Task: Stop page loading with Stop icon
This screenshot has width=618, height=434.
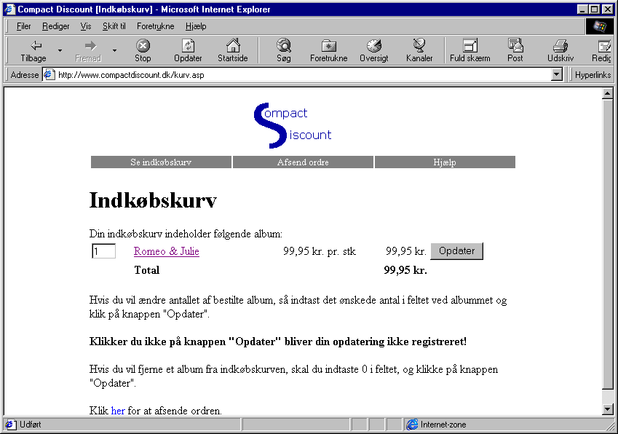Action: tap(143, 50)
